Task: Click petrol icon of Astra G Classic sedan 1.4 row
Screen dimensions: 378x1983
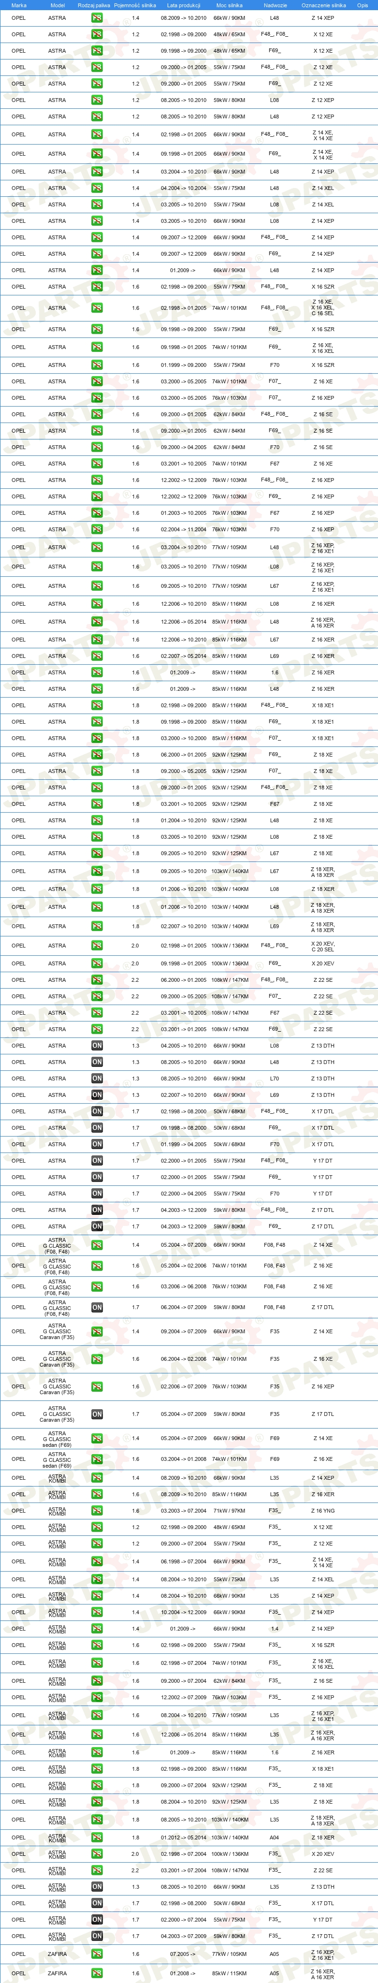Action: point(97,1438)
